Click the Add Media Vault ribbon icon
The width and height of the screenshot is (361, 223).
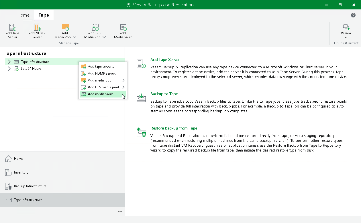pyautogui.click(x=123, y=27)
